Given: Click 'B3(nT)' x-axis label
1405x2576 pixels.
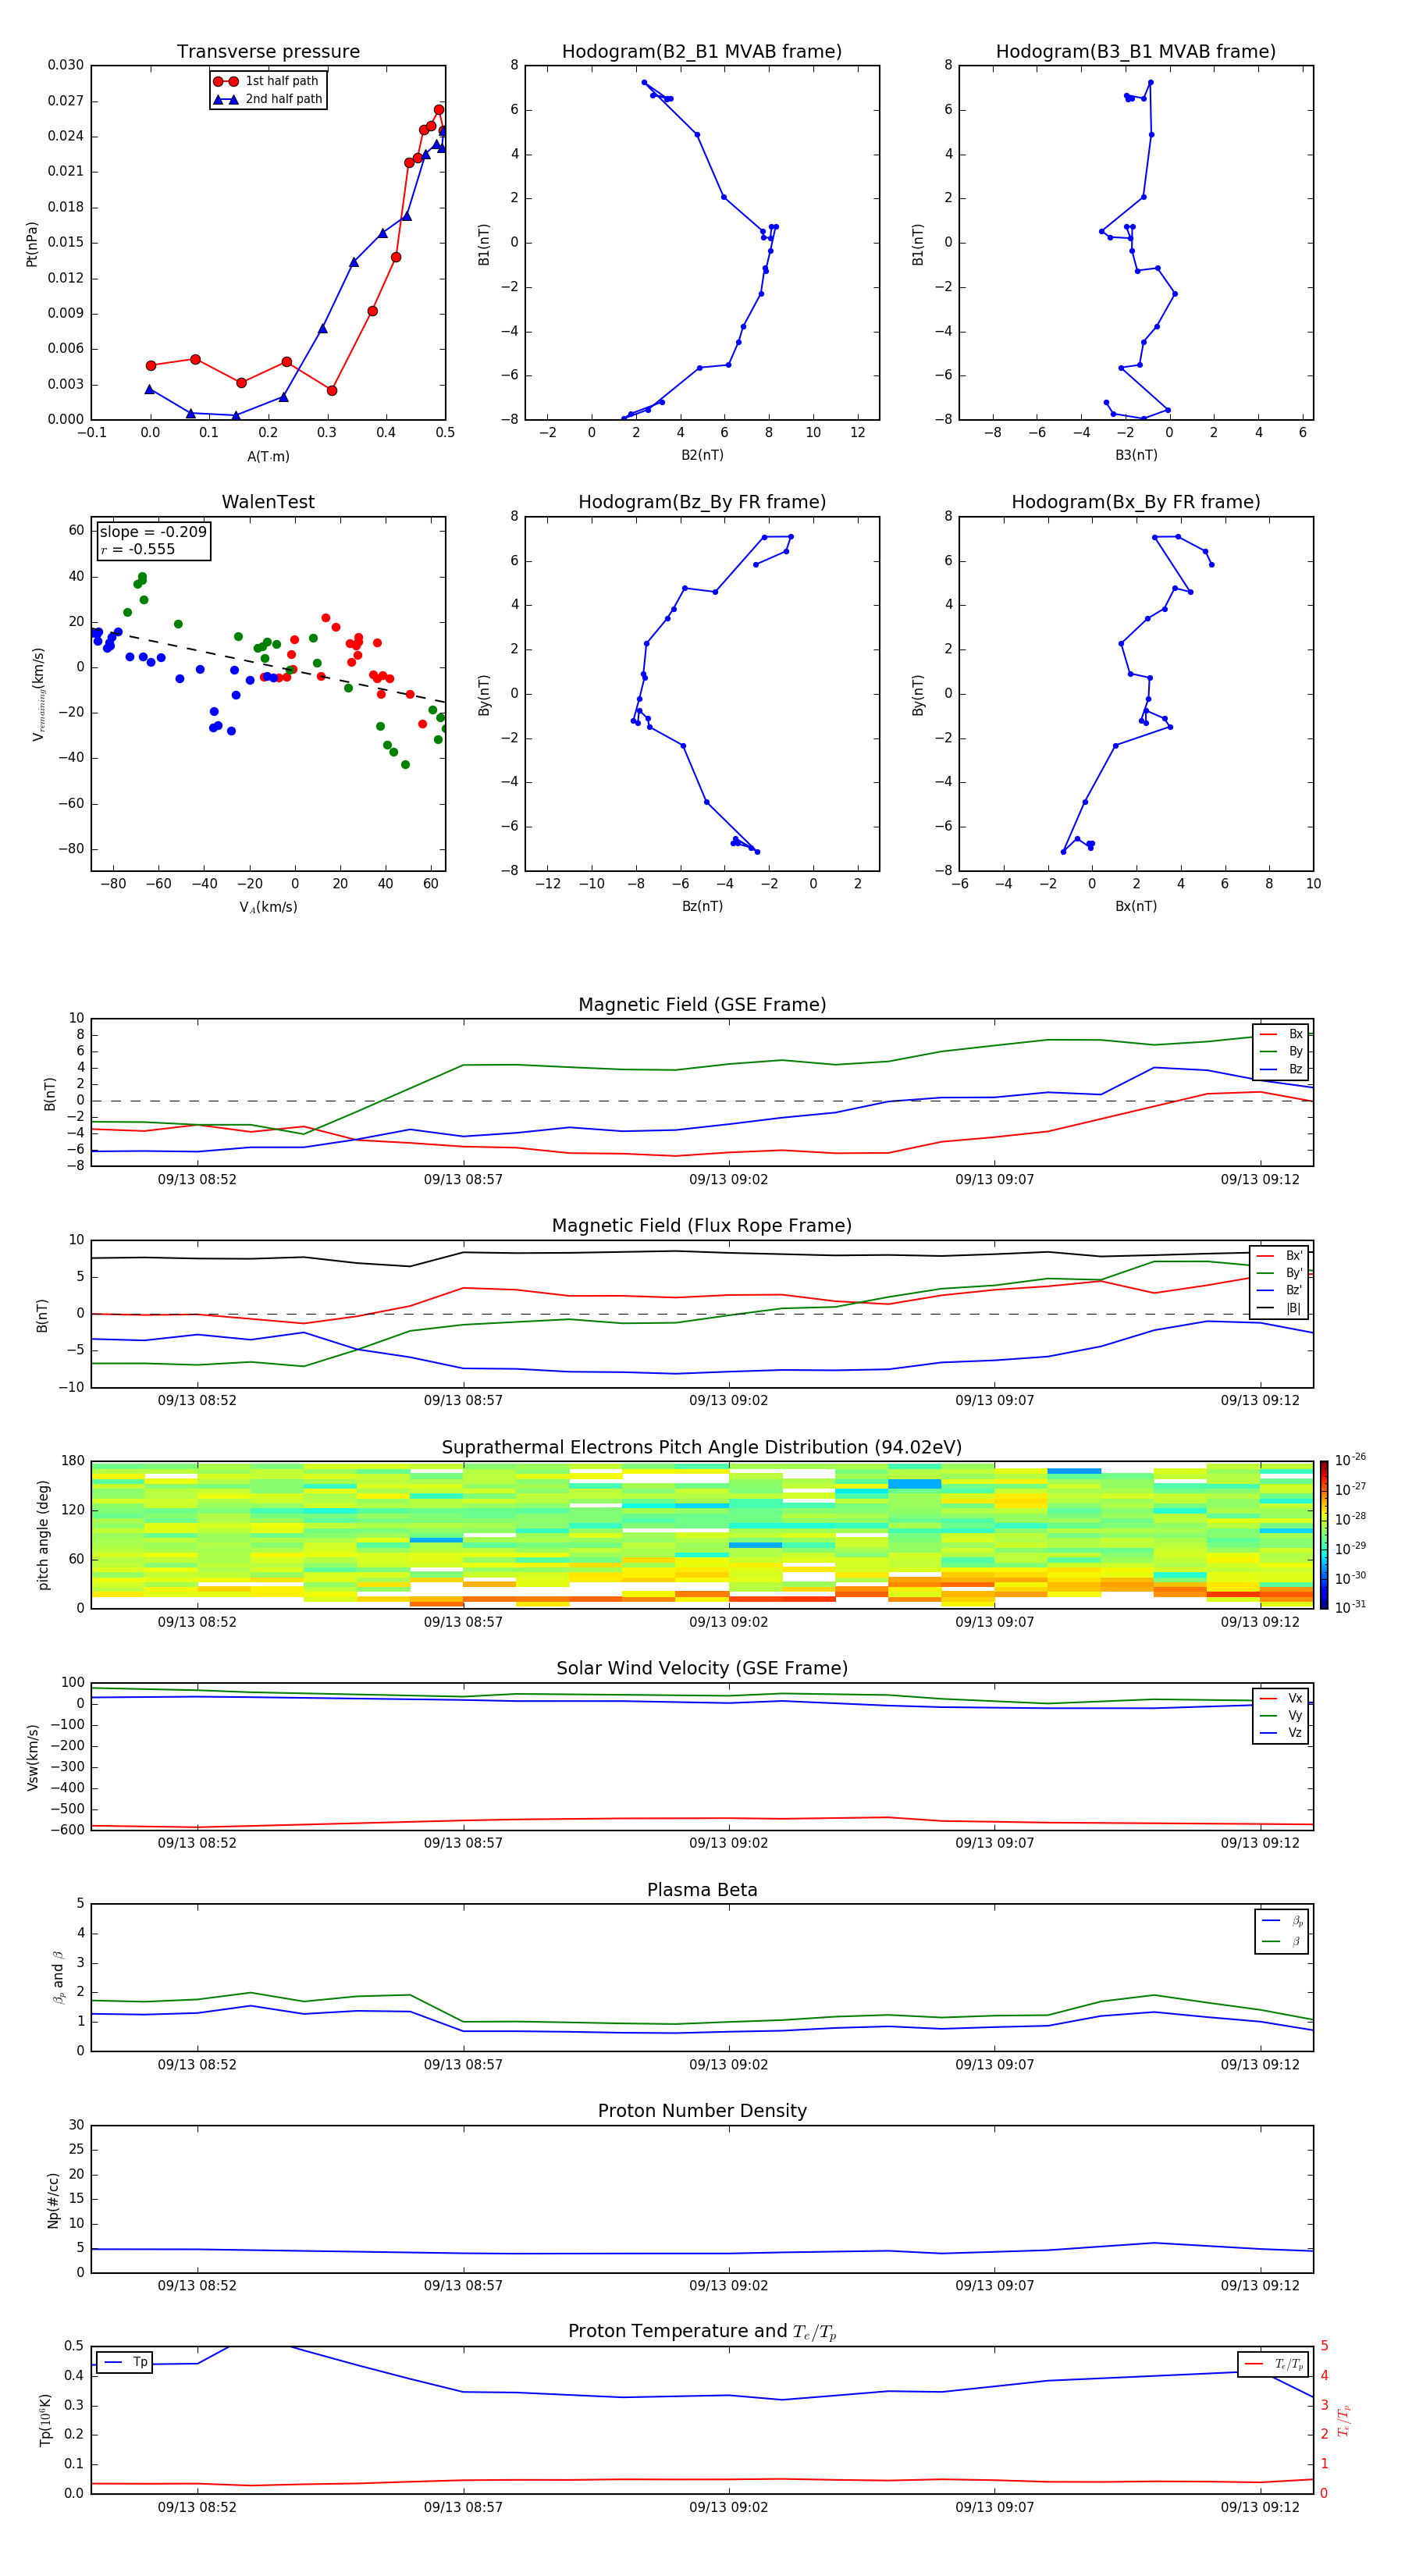Looking at the screenshot, I should [x=1136, y=455].
